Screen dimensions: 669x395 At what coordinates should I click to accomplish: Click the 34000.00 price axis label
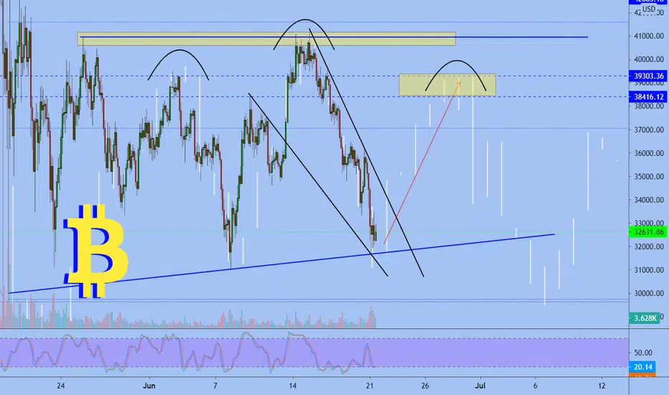tap(648, 200)
